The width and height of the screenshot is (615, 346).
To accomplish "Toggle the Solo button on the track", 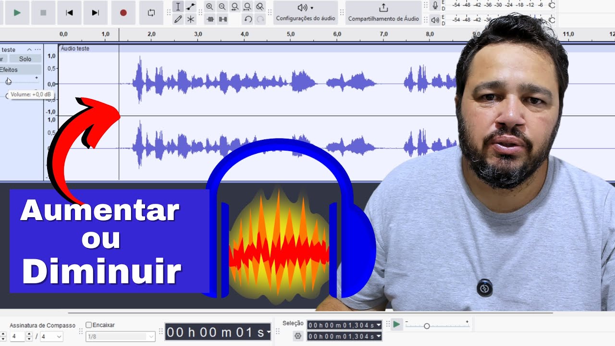I will 25,59.
